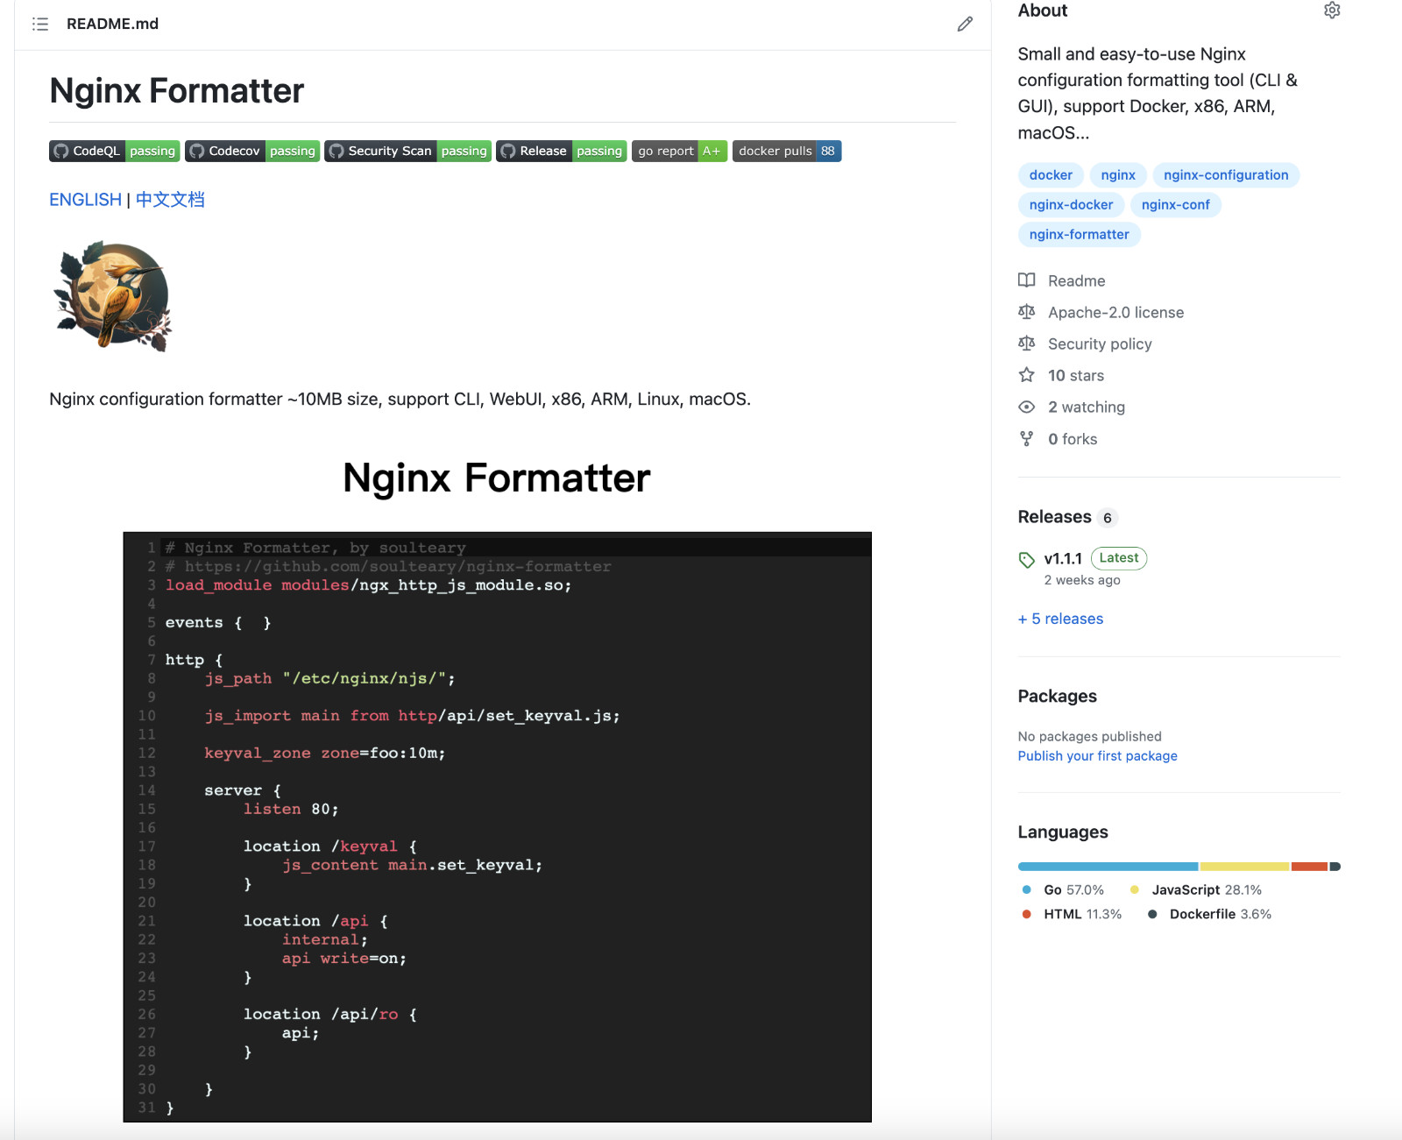Open the Codecov passing badge

(x=252, y=151)
